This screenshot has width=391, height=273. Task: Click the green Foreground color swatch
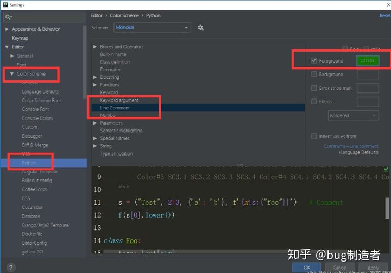pos(368,60)
